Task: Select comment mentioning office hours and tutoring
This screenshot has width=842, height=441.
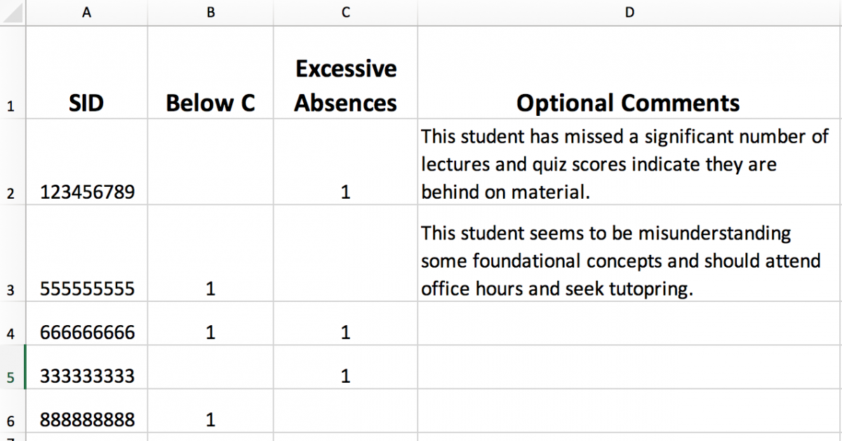Action: pyautogui.click(x=620, y=261)
